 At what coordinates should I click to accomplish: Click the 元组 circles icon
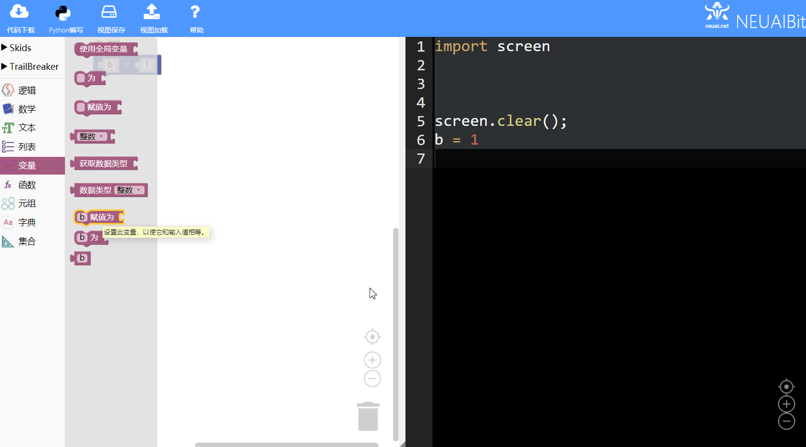pyautogui.click(x=8, y=204)
